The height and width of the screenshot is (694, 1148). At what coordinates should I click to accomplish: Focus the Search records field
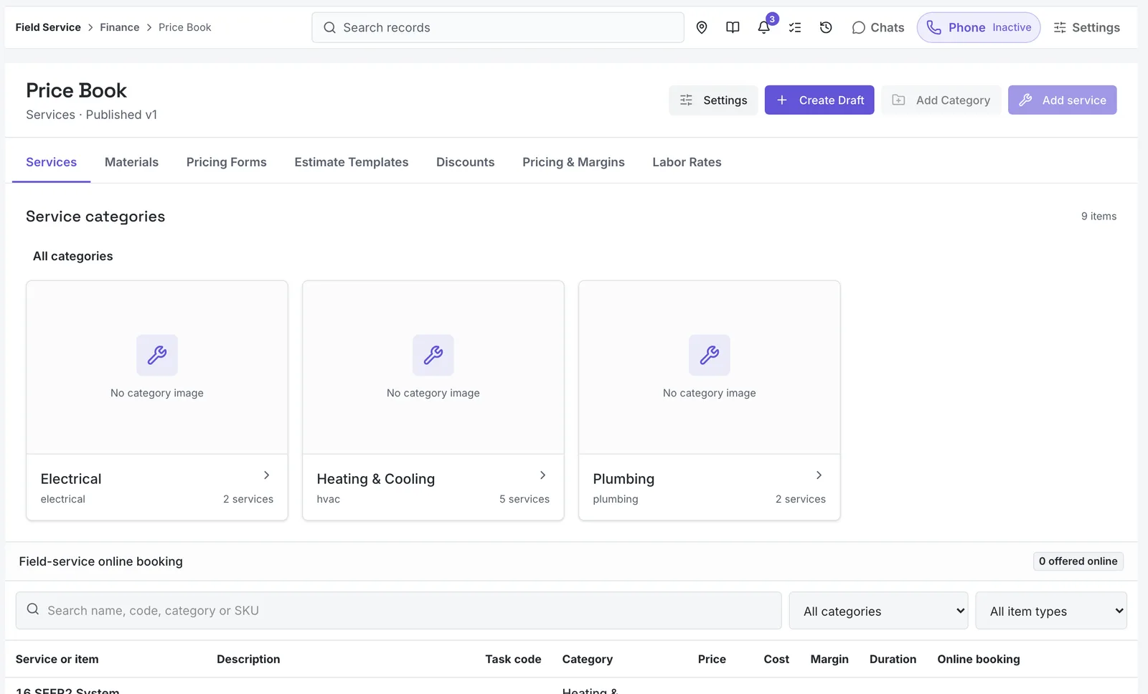(498, 27)
